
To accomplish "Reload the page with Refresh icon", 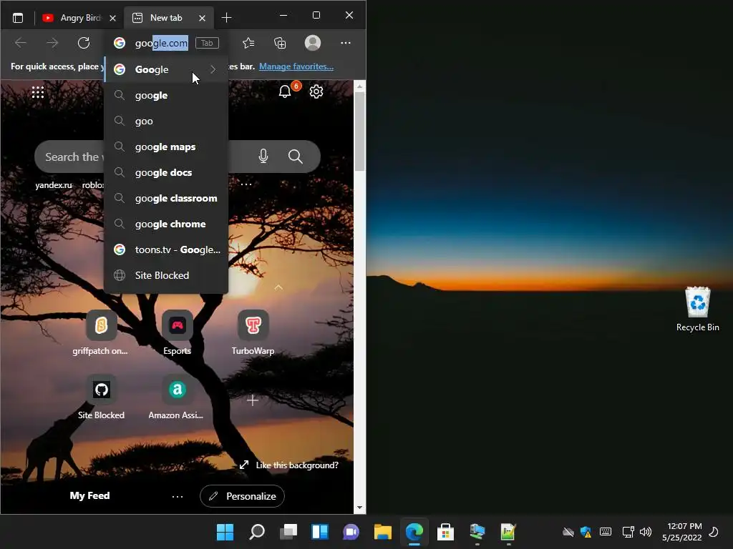I will pyautogui.click(x=84, y=43).
